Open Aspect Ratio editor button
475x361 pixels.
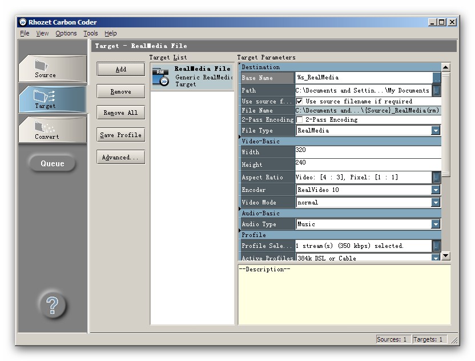[437, 177]
